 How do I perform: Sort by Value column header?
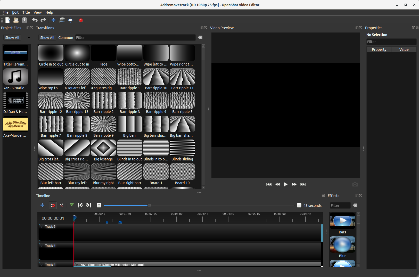pyautogui.click(x=404, y=50)
